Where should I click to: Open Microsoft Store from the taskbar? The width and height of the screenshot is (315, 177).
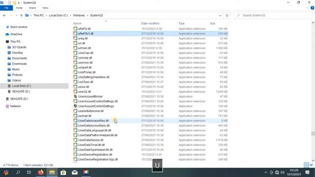[x=63, y=173]
